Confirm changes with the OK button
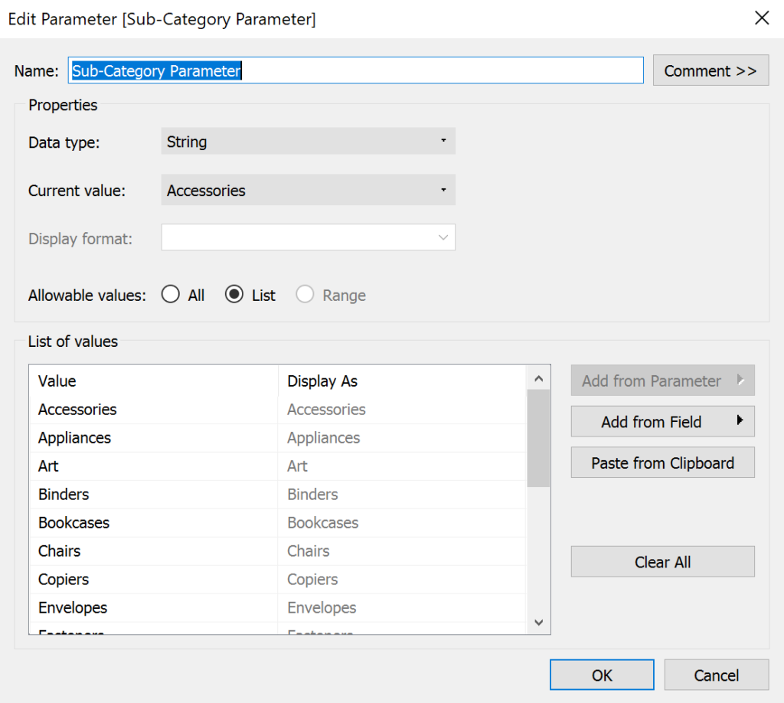784x703 pixels. (x=602, y=675)
